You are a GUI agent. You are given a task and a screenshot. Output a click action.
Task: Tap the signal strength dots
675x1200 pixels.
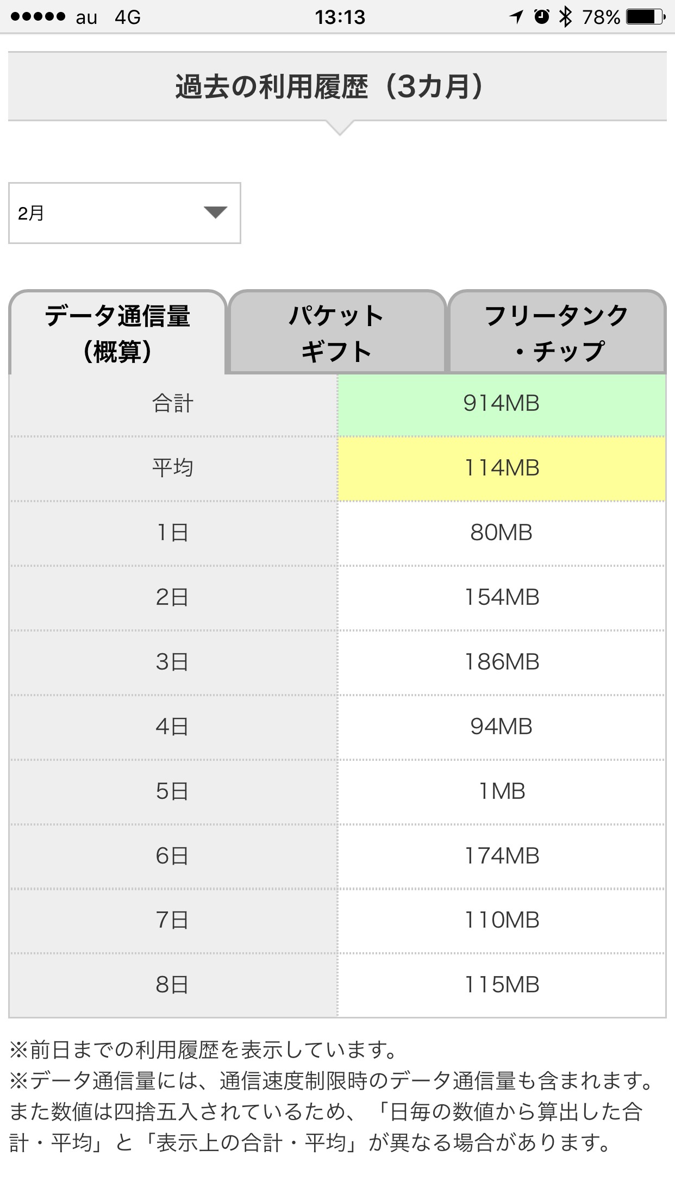38,17
